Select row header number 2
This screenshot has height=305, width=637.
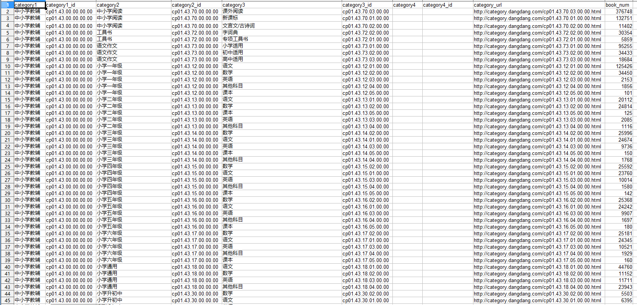pos(7,12)
